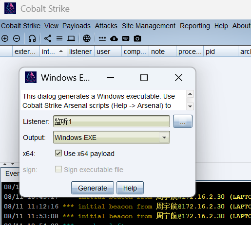Open the Payloads menu
251x225 pixels.
[77, 26]
